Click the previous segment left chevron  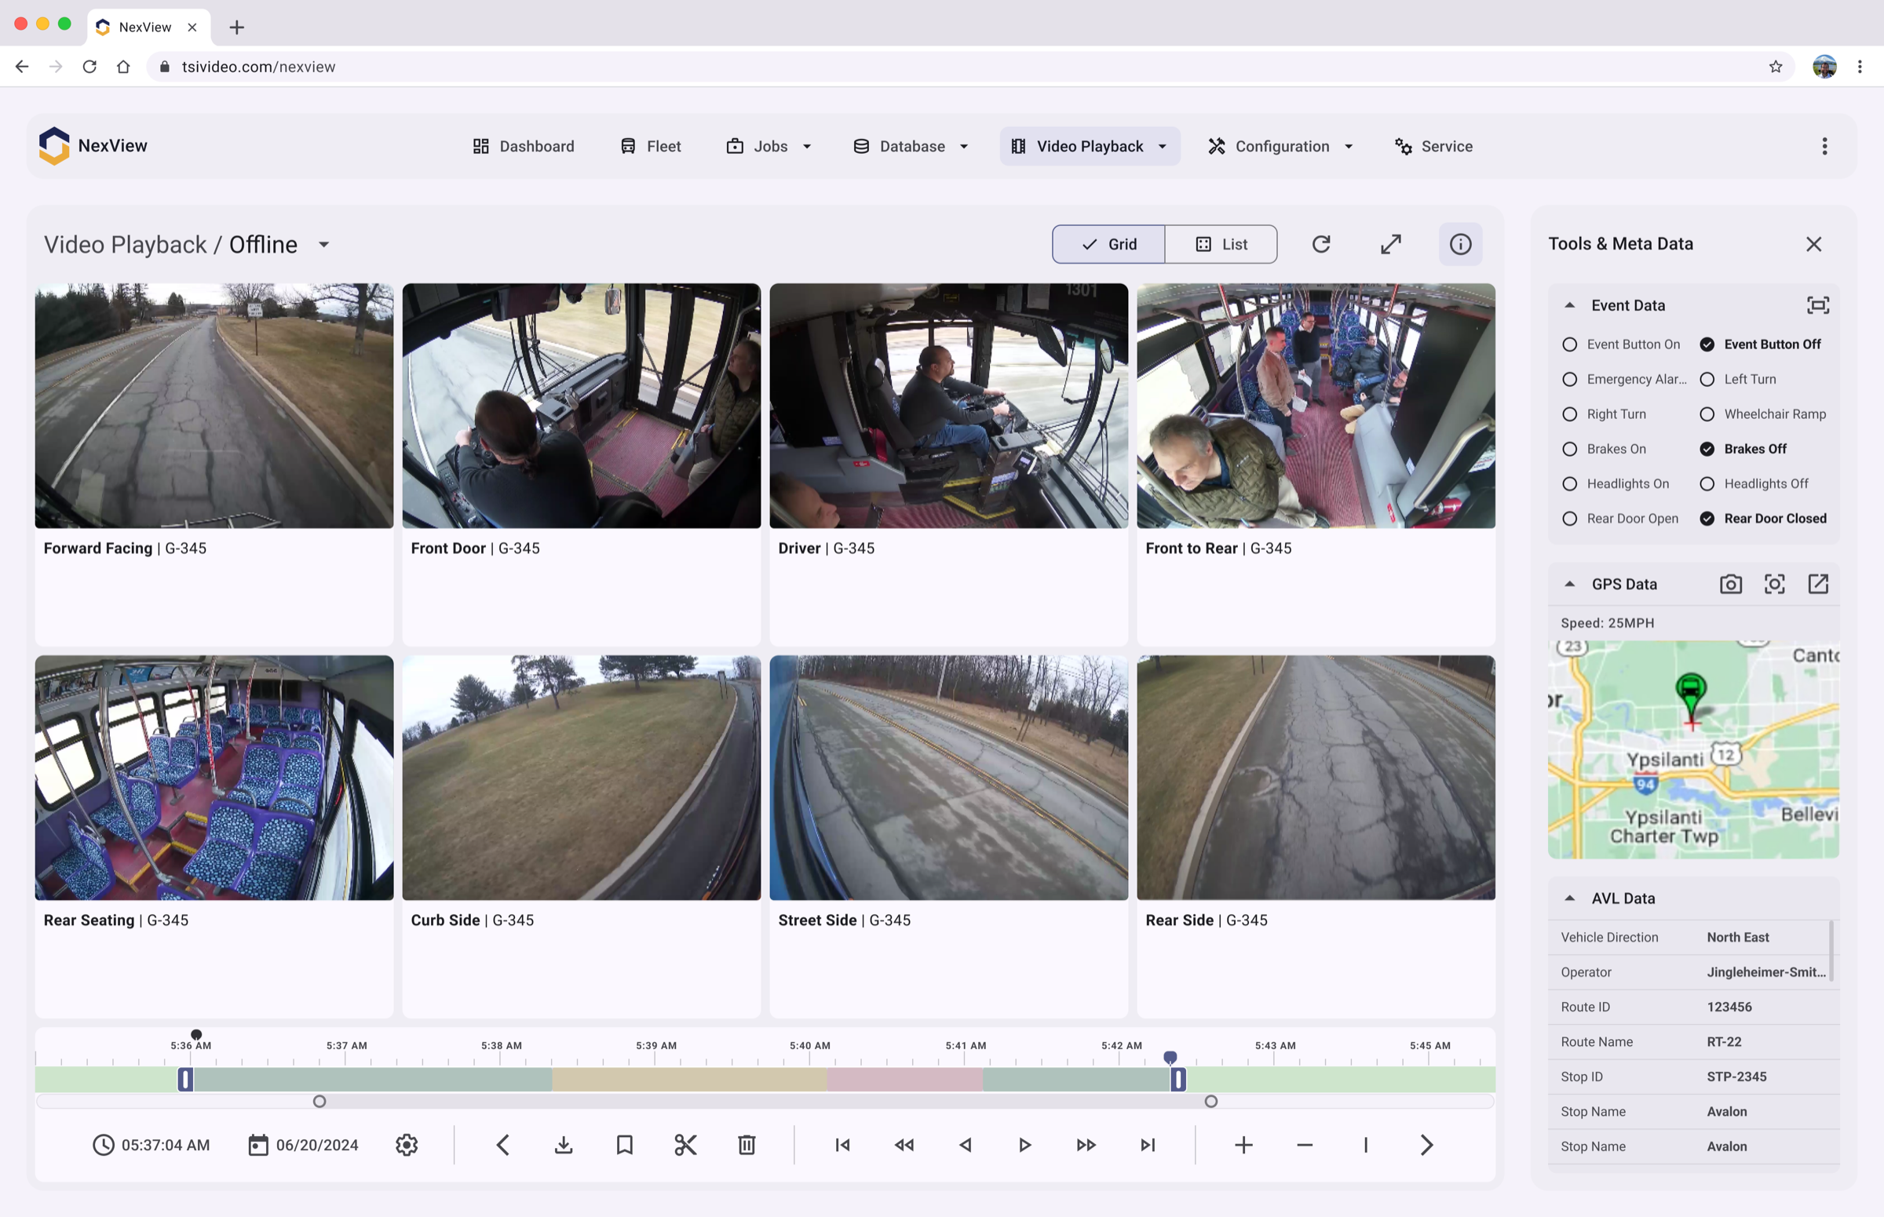(503, 1145)
